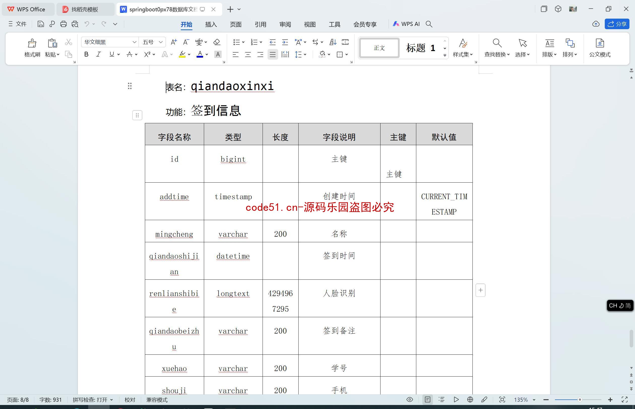
Task: Click the Save icon in quick toolbar
Action: point(40,24)
